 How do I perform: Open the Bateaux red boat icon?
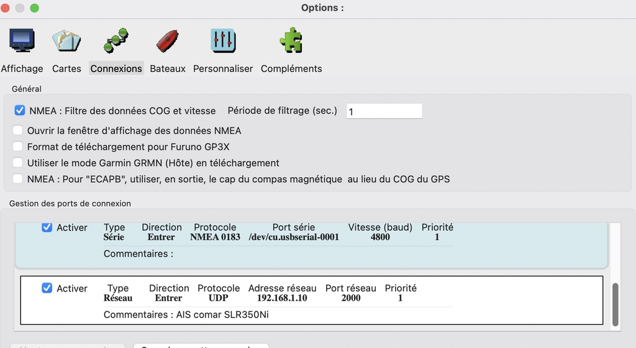tap(167, 40)
